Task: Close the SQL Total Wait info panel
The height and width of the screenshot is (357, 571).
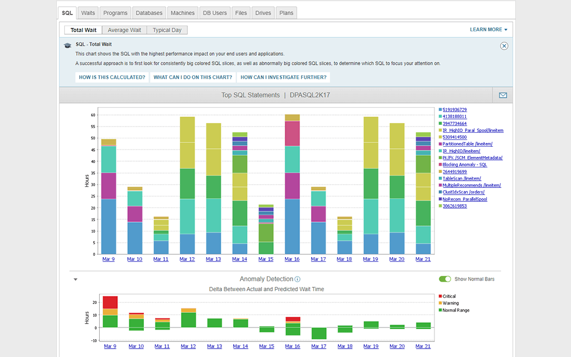Action: (x=504, y=46)
